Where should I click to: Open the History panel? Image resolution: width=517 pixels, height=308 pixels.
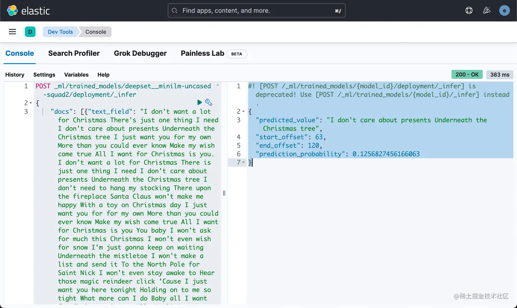coord(15,75)
